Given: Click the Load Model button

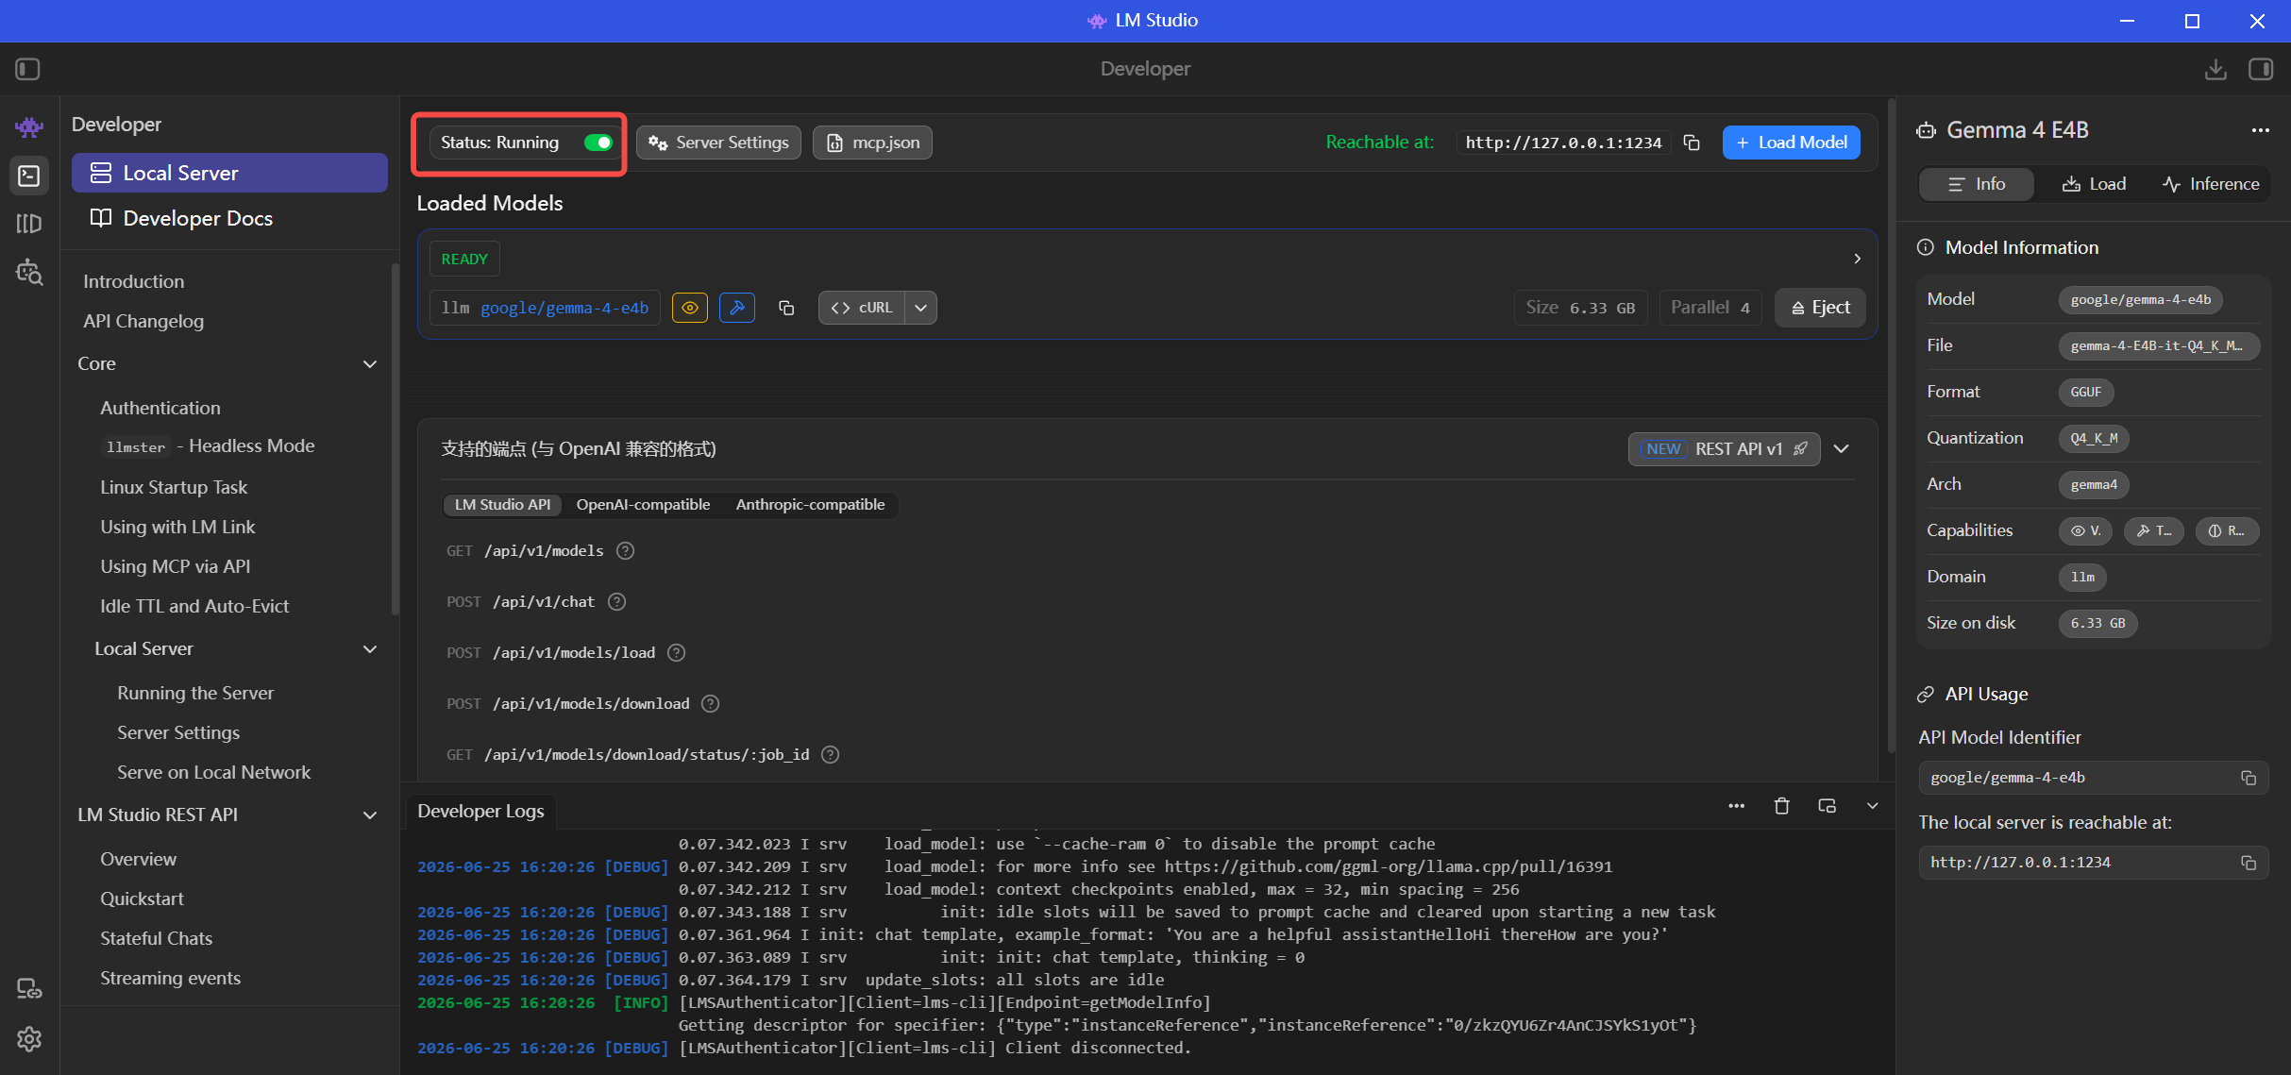Looking at the screenshot, I should (1791, 143).
